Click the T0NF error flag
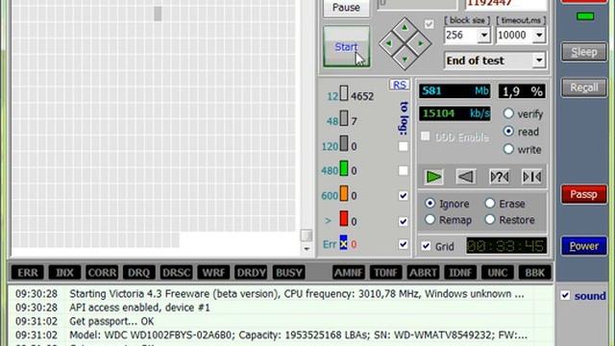Image resolution: width=615 pixels, height=346 pixels. click(385, 273)
